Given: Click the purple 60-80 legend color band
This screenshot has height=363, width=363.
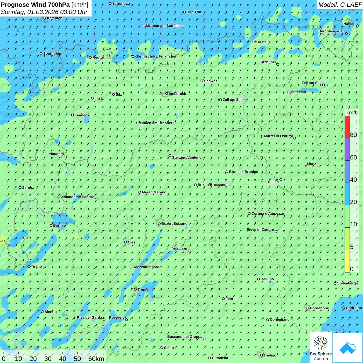Looking at the screenshot, I should coord(347,149).
